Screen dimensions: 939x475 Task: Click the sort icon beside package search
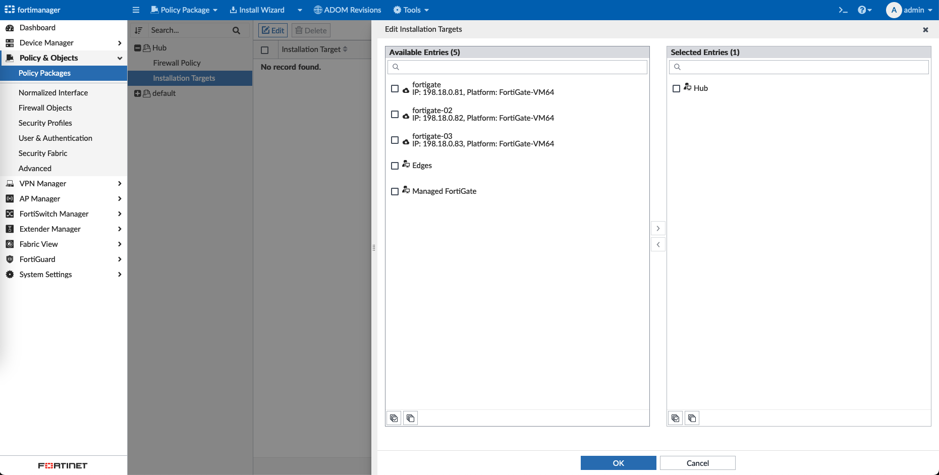pyautogui.click(x=139, y=30)
